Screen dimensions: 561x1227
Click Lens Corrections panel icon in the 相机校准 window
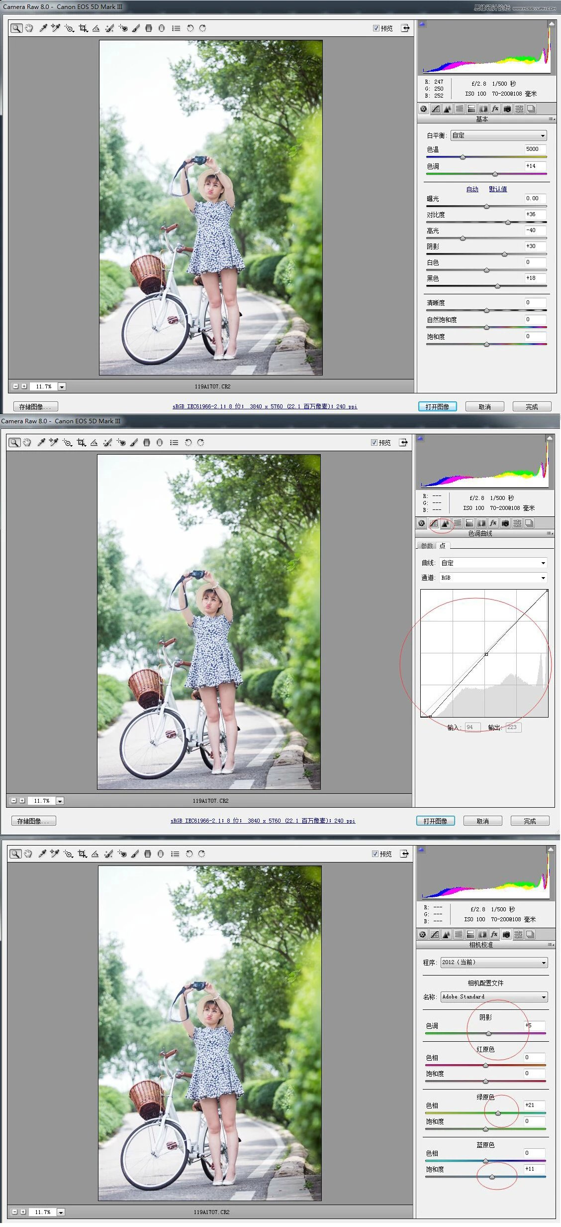click(x=482, y=935)
